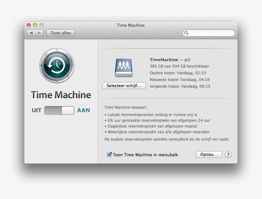Click the network backup disk icon
This screenshot has width=262, height=199.
click(124, 67)
